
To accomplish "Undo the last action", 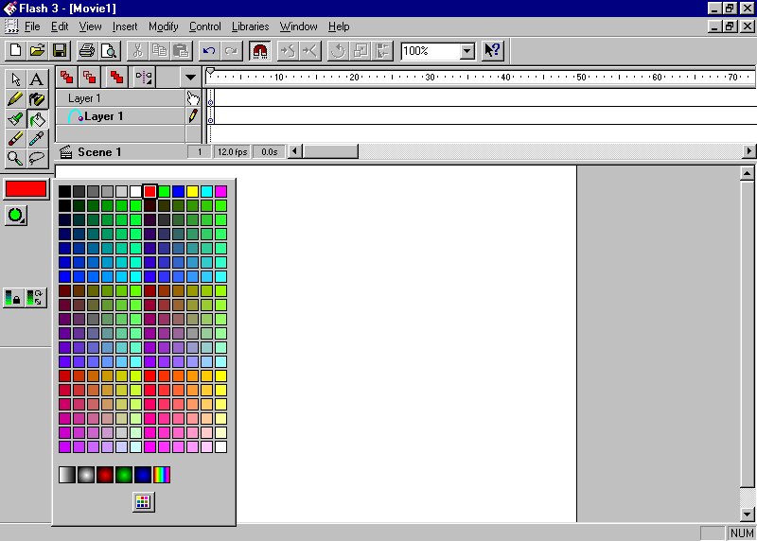I will coord(209,51).
